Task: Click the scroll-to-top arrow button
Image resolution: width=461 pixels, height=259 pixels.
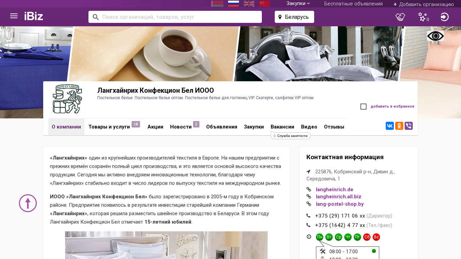Action: coord(28,203)
